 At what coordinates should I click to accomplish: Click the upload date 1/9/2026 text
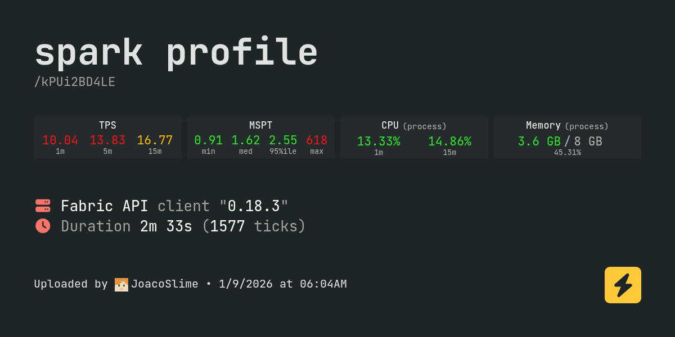[x=245, y=284]
